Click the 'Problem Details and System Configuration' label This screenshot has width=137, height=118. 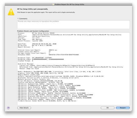[33, 31]
